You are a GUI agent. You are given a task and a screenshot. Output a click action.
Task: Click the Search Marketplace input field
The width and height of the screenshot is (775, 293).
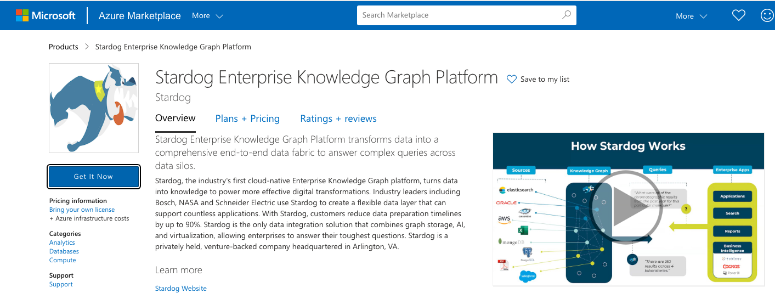(467, 15)
